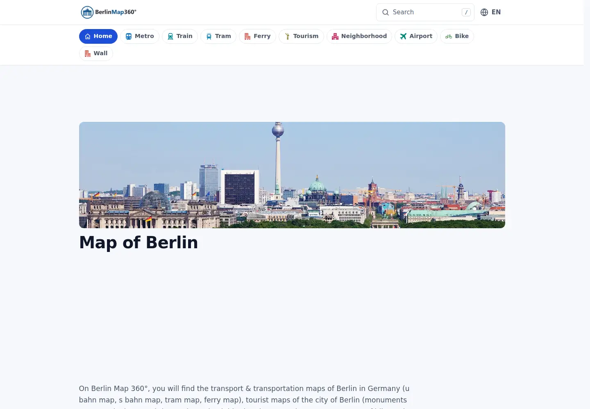This screenshot has width=590, height=409.
Task: Click the tram icon
Action: click(x=209, y=36)
